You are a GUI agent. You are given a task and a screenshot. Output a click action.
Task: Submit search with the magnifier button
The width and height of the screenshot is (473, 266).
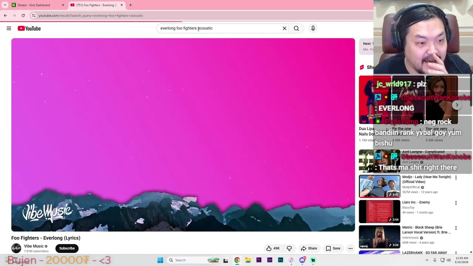(296, 28)
